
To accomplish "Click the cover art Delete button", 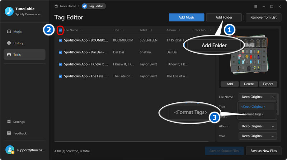I will tap(249, 84).
